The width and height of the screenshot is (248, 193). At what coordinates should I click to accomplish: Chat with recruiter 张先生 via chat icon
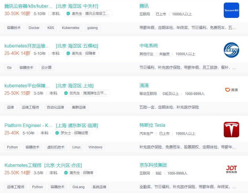tap(66, 93)
